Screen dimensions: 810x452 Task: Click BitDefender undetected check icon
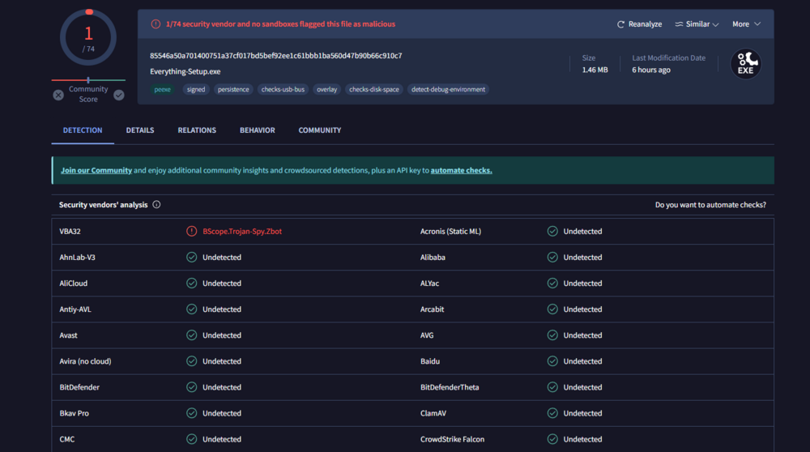pos(192,387)
